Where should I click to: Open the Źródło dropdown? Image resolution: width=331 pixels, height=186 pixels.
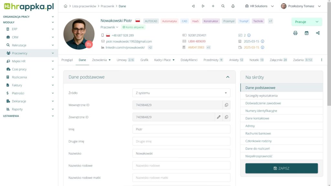pos(181,93)
